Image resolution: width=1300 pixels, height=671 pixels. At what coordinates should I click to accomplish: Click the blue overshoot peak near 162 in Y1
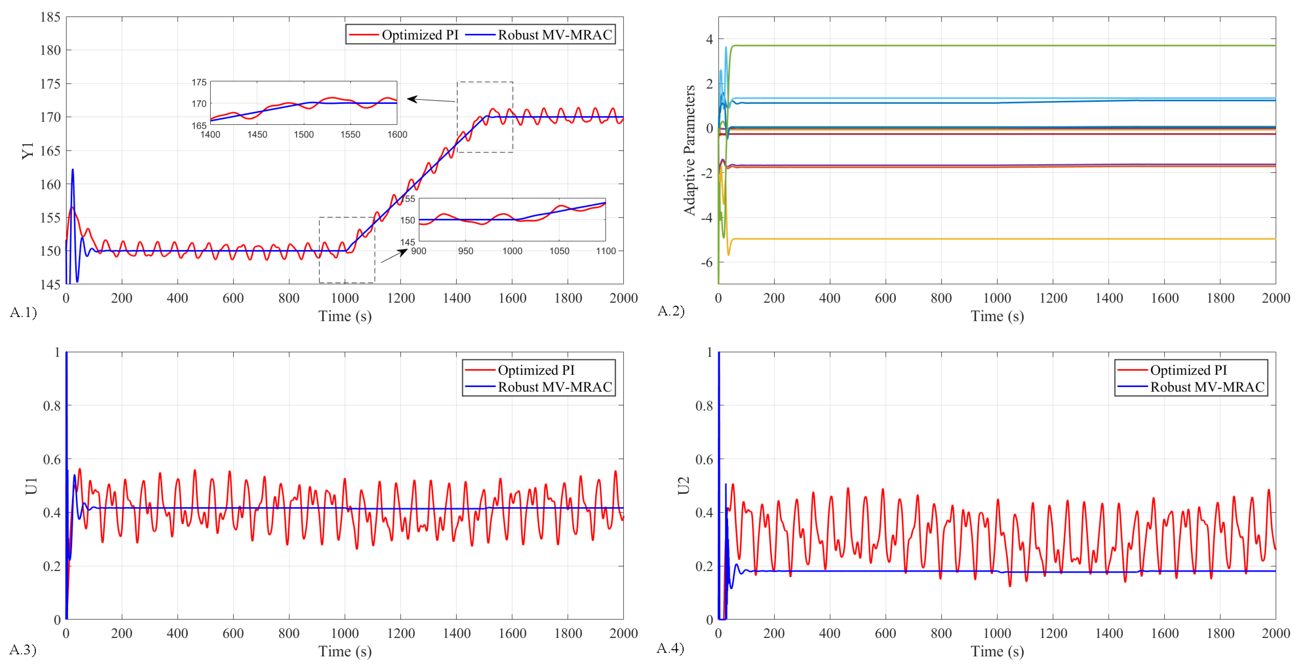pos(73,170)
